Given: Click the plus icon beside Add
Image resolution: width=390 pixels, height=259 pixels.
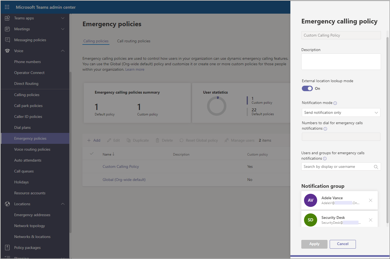Looking at the screenshot, I should click(x=89, y=140).
